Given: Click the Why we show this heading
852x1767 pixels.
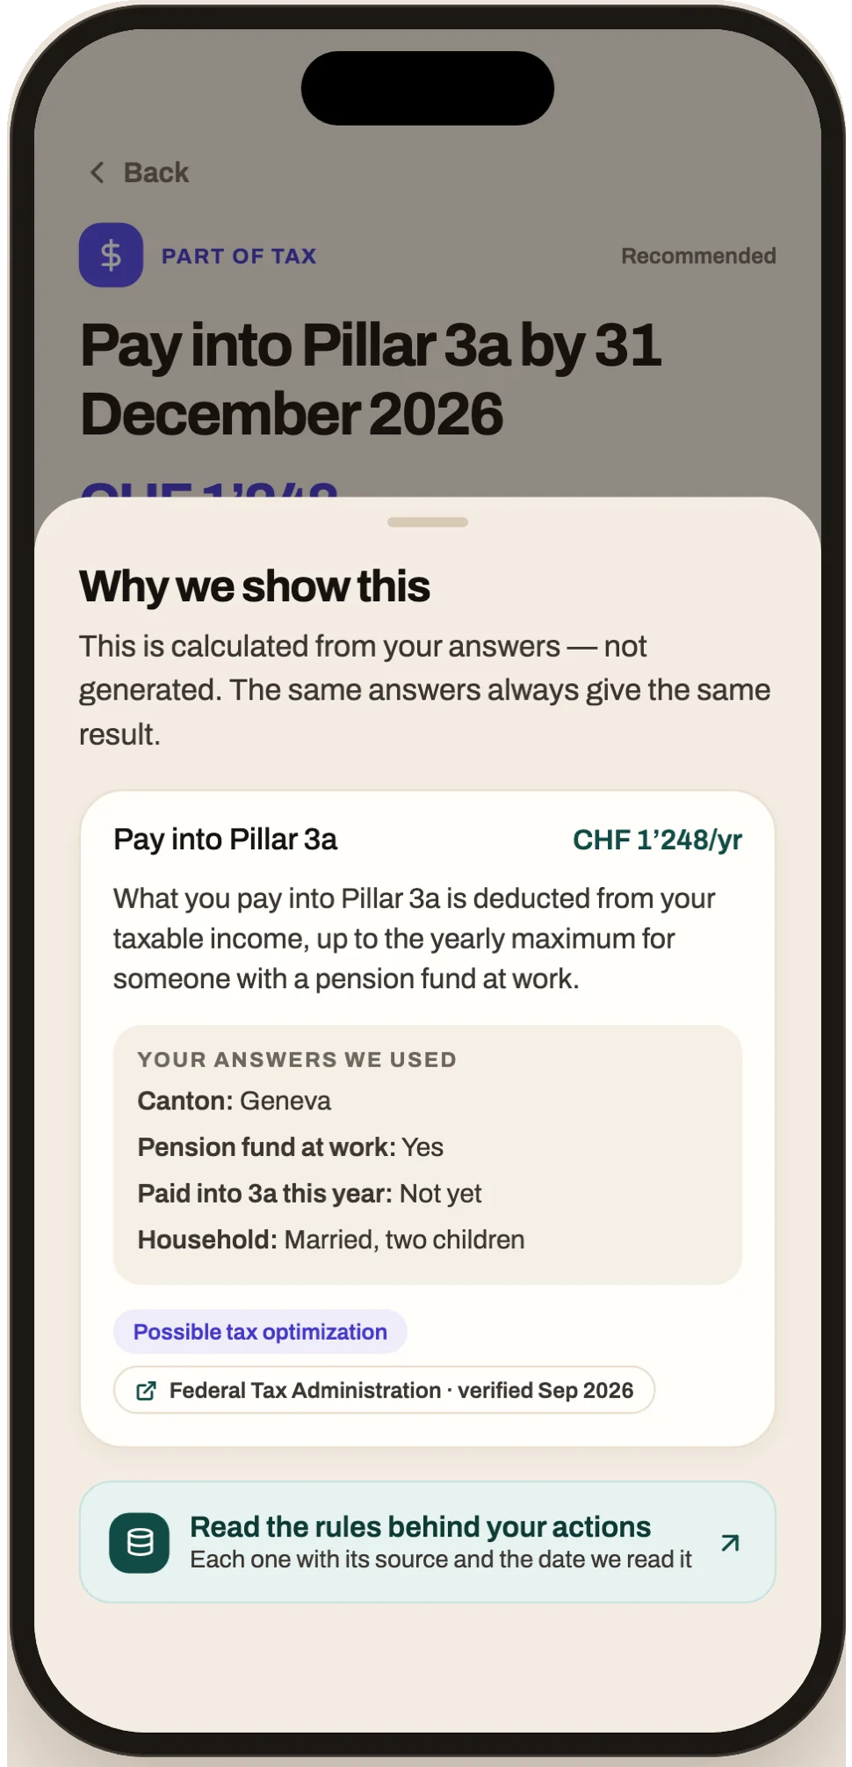Looking at the screenshot, I should pos(255,586).
